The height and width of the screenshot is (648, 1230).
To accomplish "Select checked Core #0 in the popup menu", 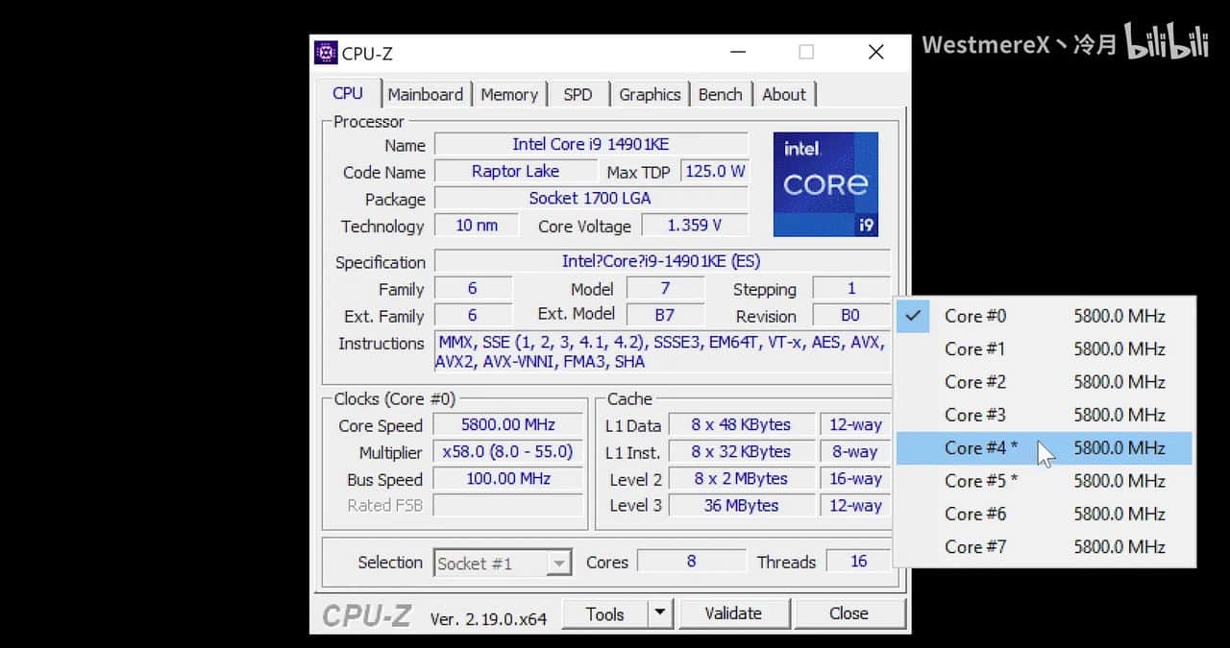I will 1045,316.
